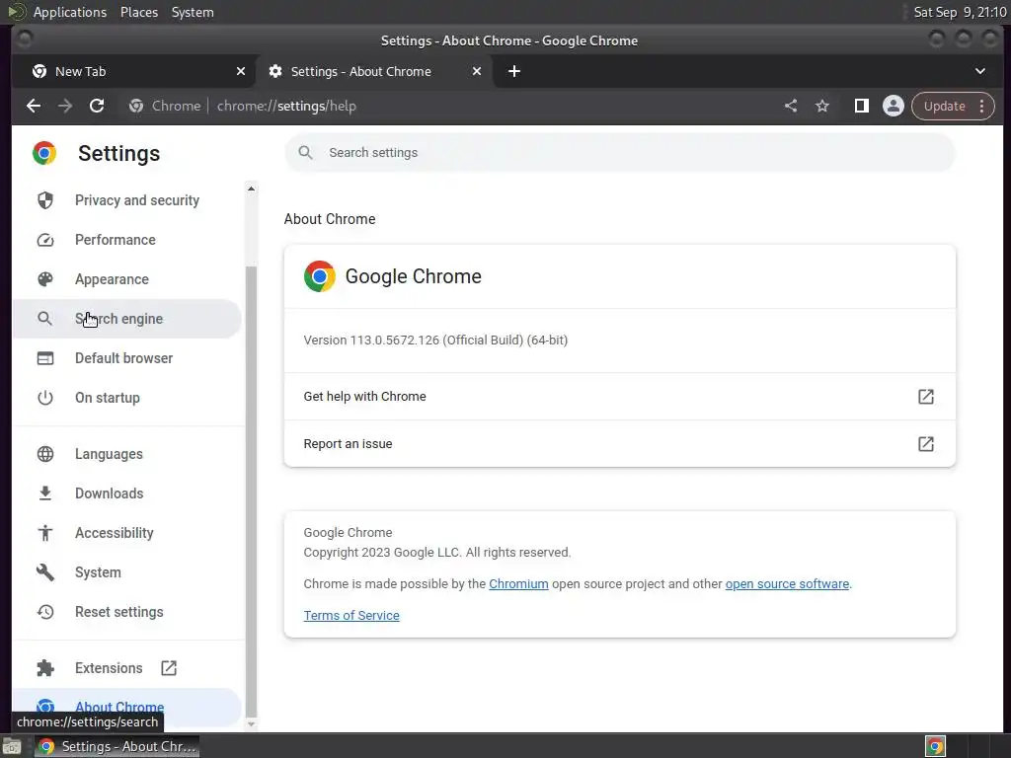Open Extensions from the sidebar

(x=127, y=668)
